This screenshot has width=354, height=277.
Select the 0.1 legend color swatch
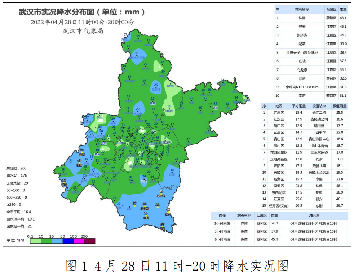pos(35,241)
